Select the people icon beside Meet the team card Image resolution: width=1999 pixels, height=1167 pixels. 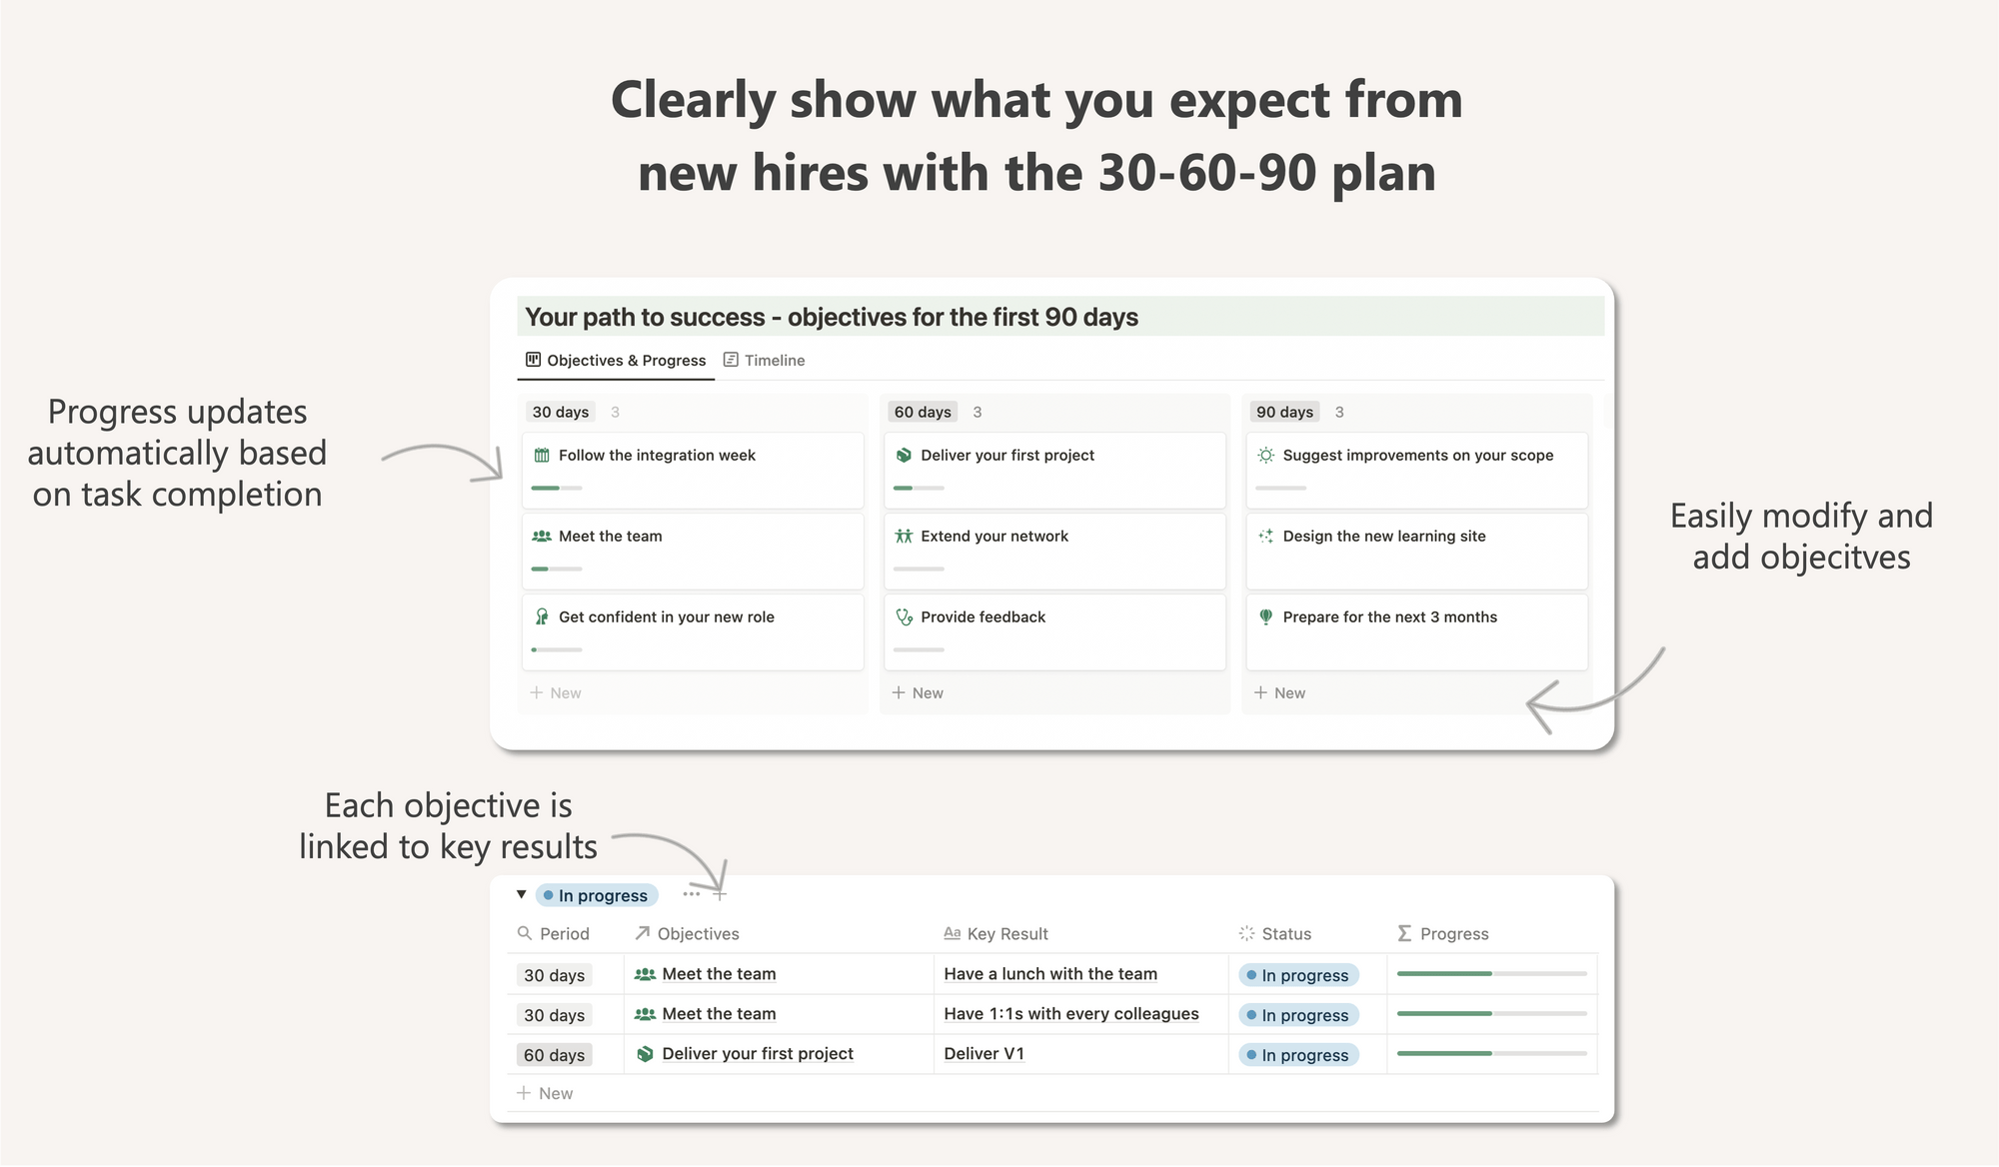click(541, 536)
